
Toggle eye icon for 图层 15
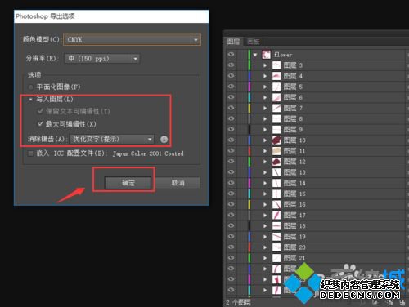point(231,194)
